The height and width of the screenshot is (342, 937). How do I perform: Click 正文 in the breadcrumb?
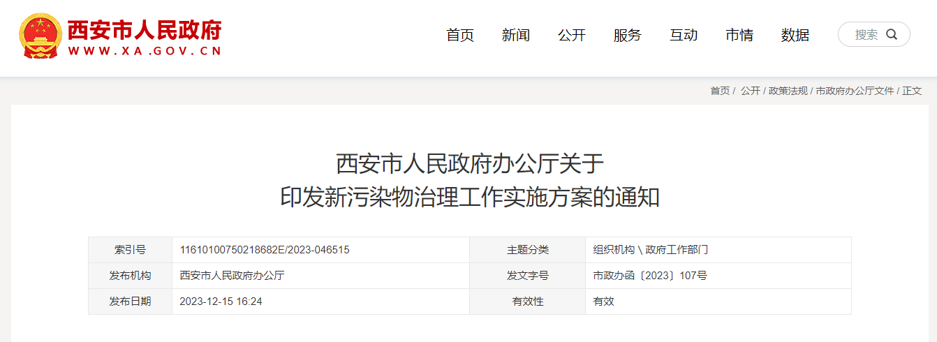[x=912, y=91]
